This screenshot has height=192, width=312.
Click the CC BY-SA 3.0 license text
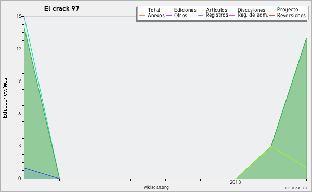[x=296, y=188]
